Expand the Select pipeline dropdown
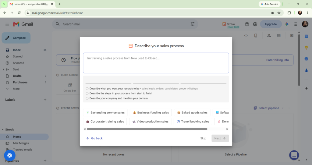The image size is (312, 165). pyautogui.click(x=269, y=108)
